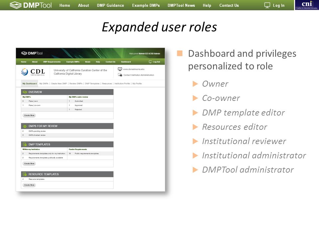Click the CDL swirl logo
This screenshot has height=239, width=319.
25,72
